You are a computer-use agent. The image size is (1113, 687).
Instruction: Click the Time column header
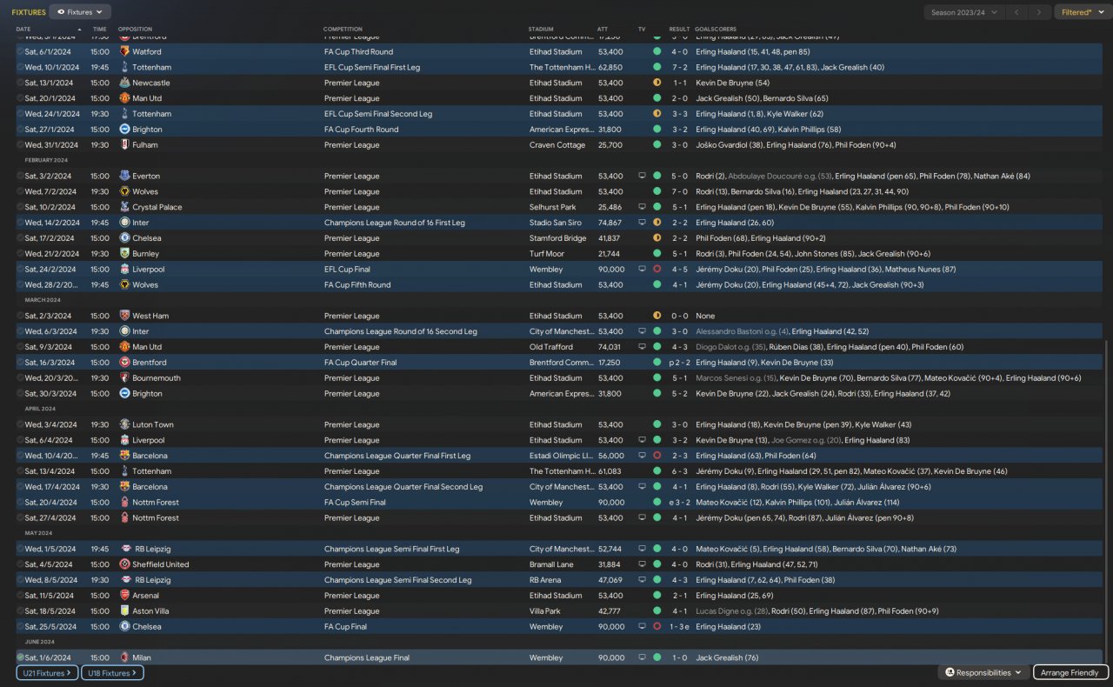[x=100, y=30]
